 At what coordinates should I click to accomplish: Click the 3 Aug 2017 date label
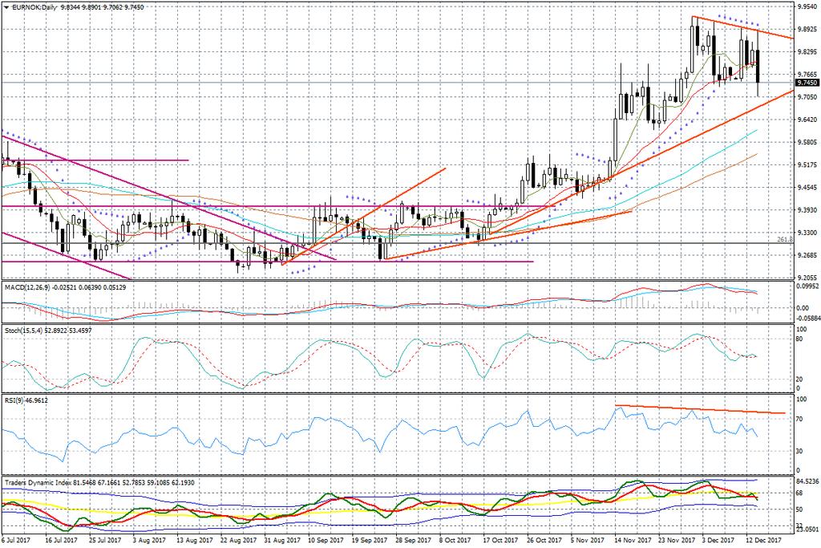pyautogui.click(x=149, y=540)
